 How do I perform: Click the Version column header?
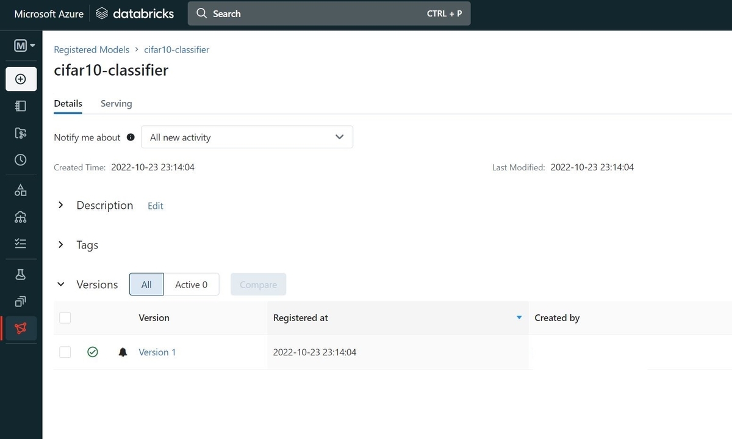pos(154,317)
